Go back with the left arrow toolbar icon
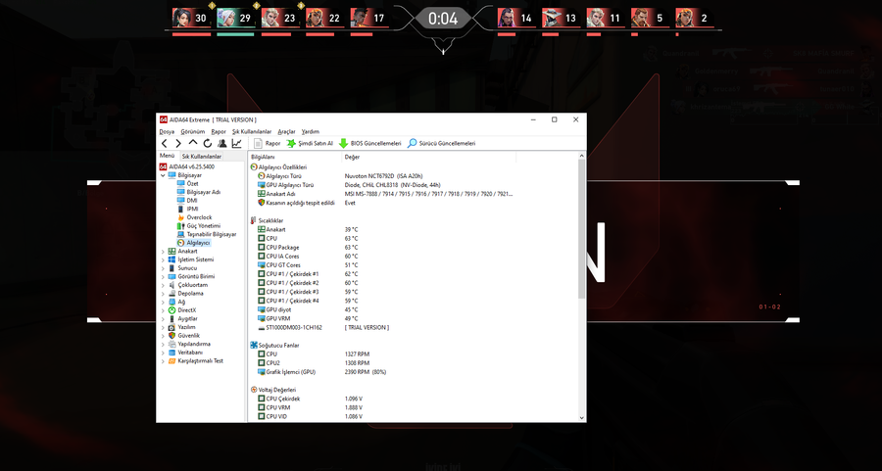Screen dimensions: 882x471 (165, 144)
